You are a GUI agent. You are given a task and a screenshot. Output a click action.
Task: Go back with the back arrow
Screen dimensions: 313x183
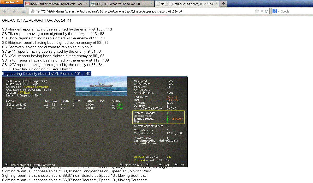tap(5, 11)
